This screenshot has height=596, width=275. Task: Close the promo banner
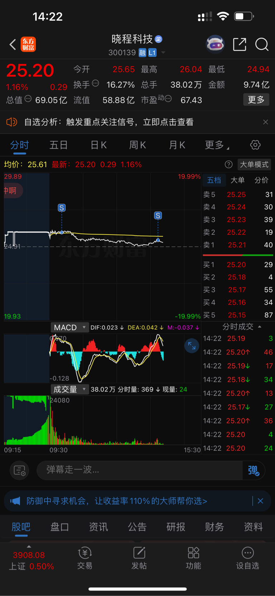(260, 501)
